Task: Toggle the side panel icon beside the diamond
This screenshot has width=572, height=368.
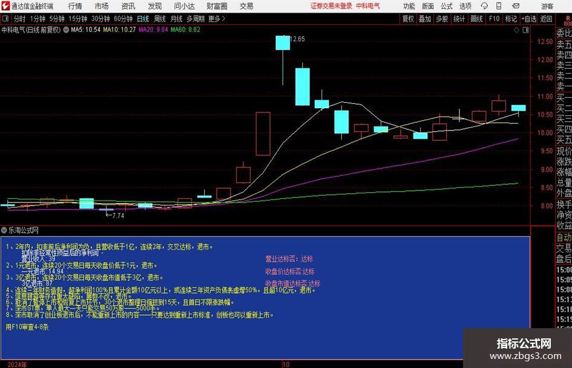Action: pyautogui.click(x=525, y=30)
